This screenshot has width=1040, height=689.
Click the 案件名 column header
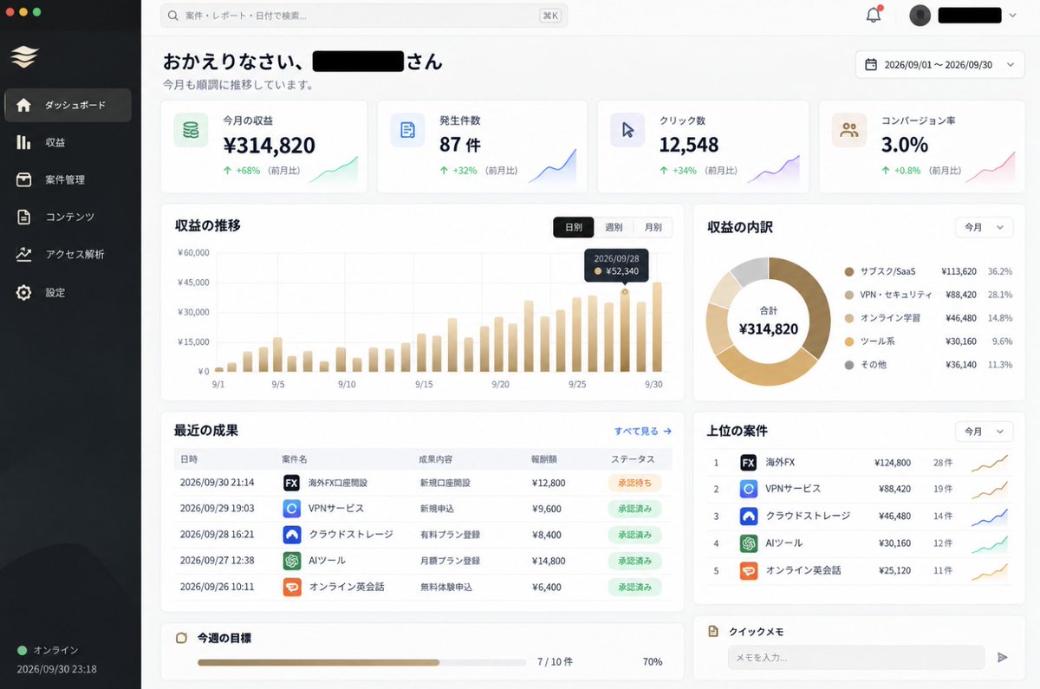[x=295, y=458]
